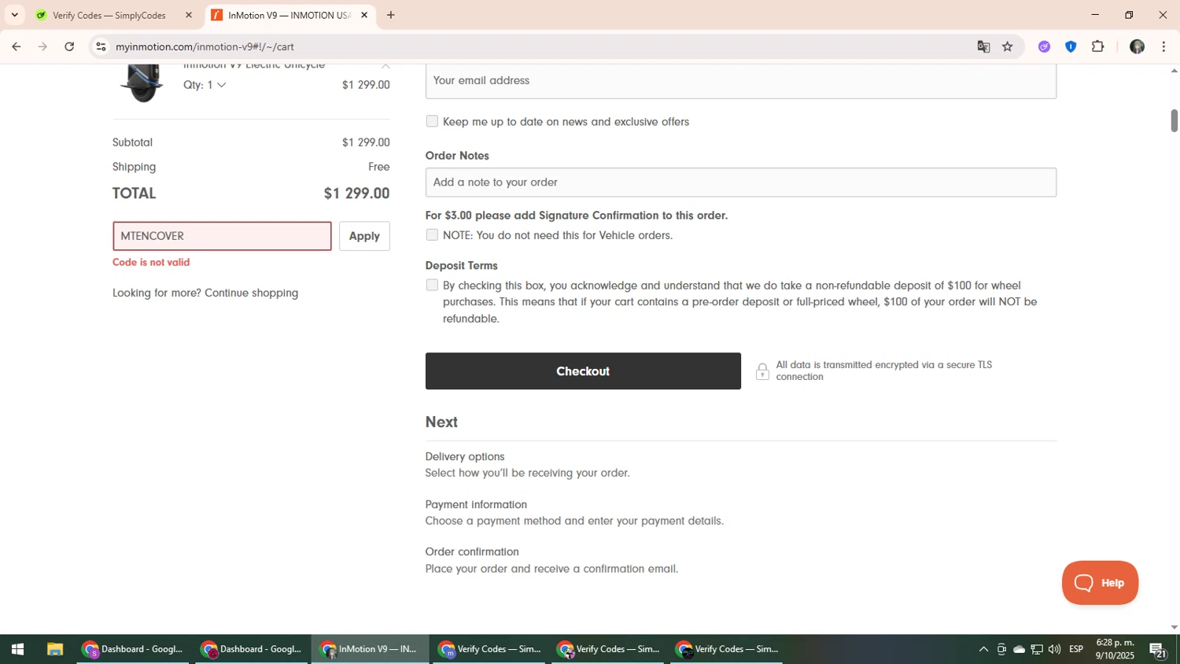Select the InMotion V9 taskbar window
The width and height of the screenshot is (1180, 664).
coord(371,649)
